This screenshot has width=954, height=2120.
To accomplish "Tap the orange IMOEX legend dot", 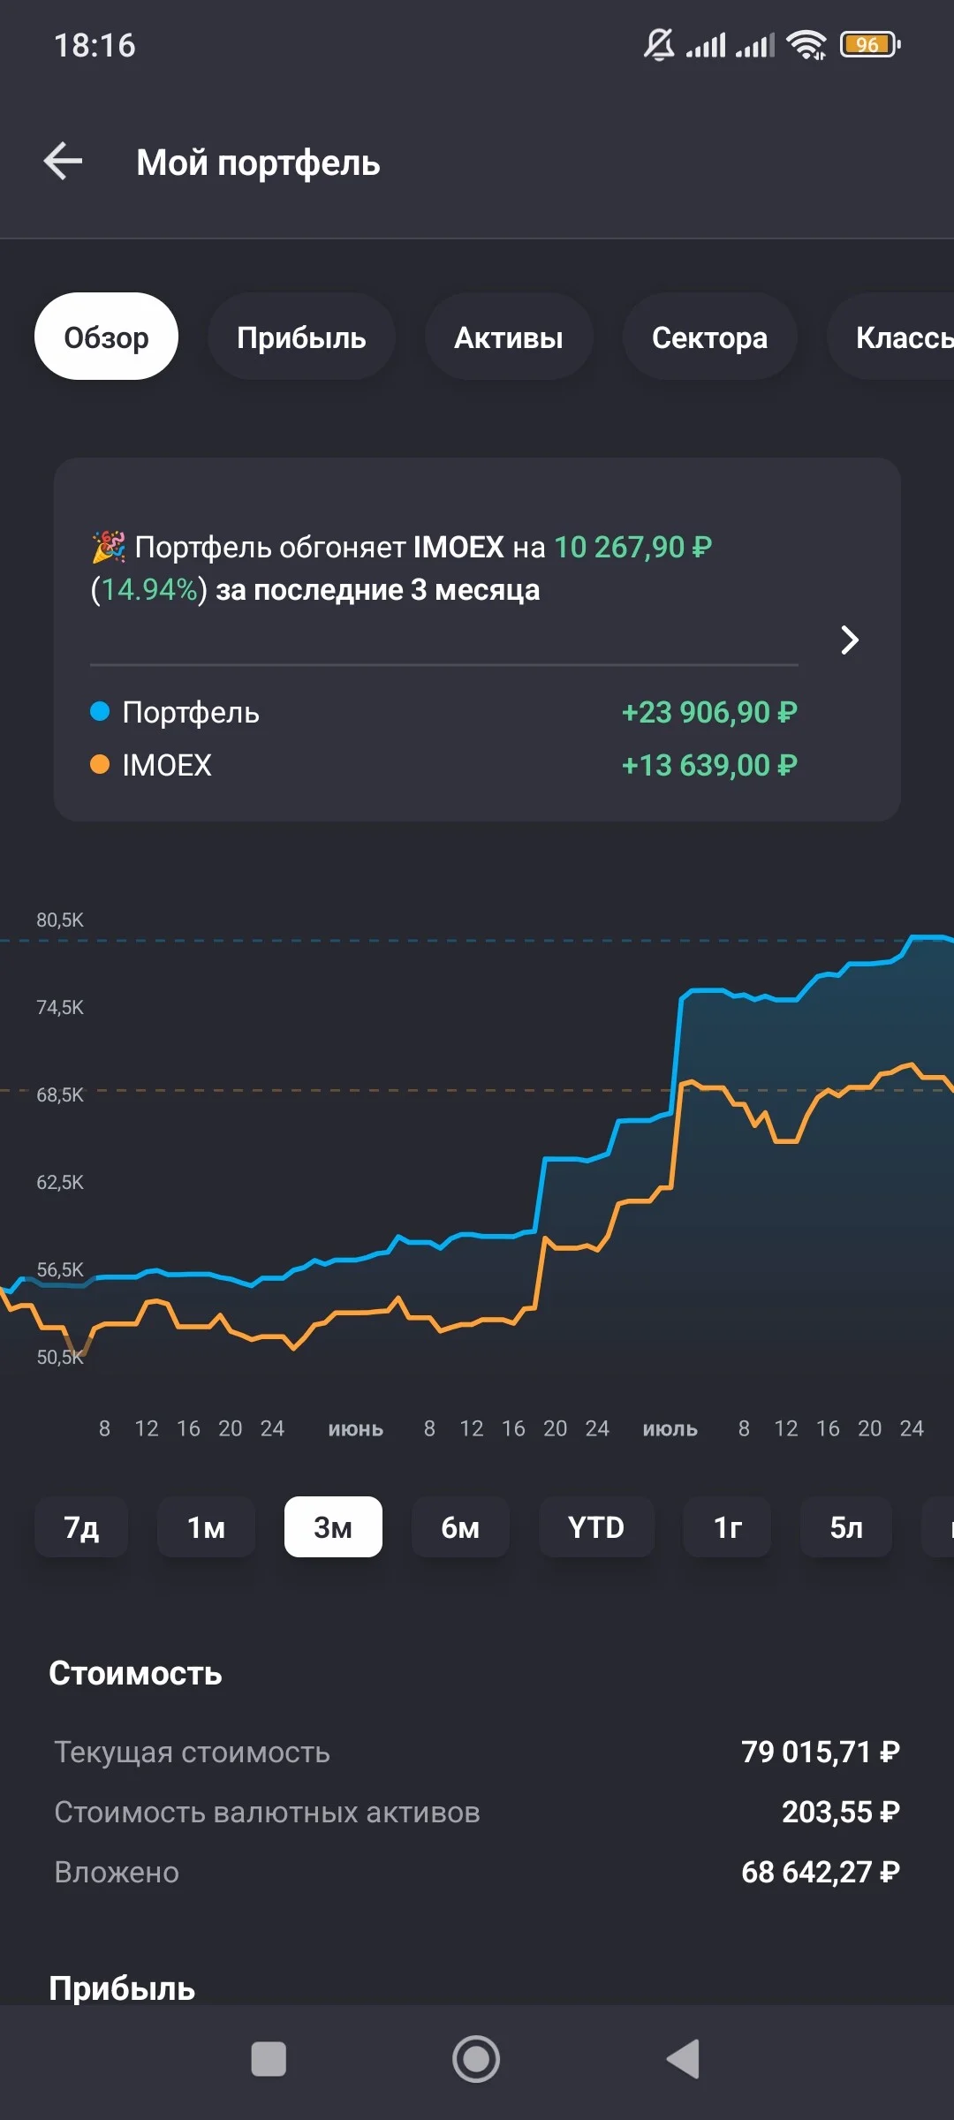I will [100, 764].
